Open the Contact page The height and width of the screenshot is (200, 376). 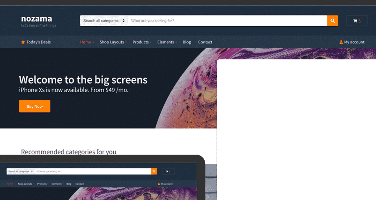205,42
